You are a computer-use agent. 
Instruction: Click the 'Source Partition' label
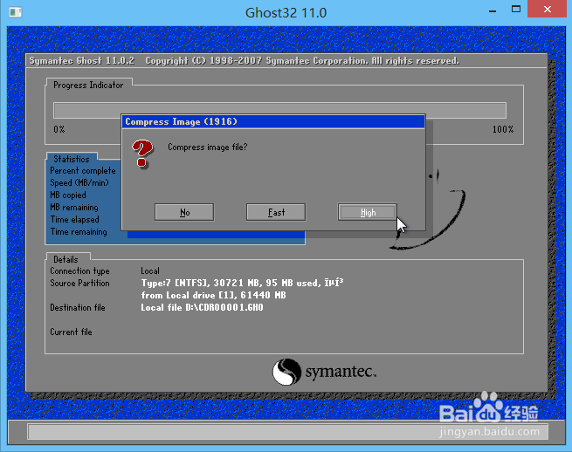[x=79, y=284]
